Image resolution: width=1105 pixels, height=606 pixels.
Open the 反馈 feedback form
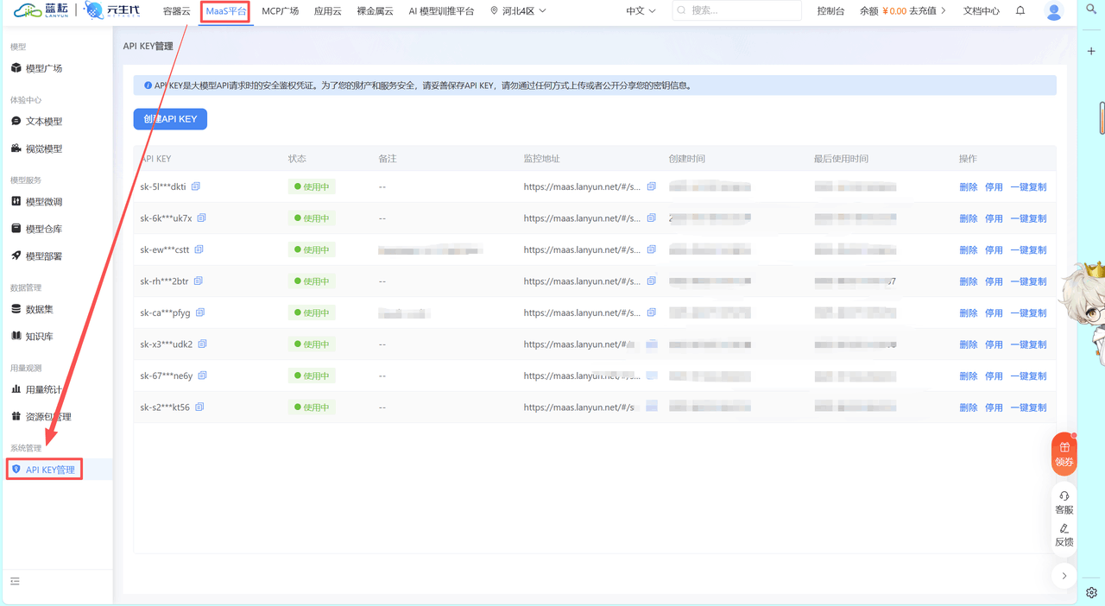click(1064, 535)
